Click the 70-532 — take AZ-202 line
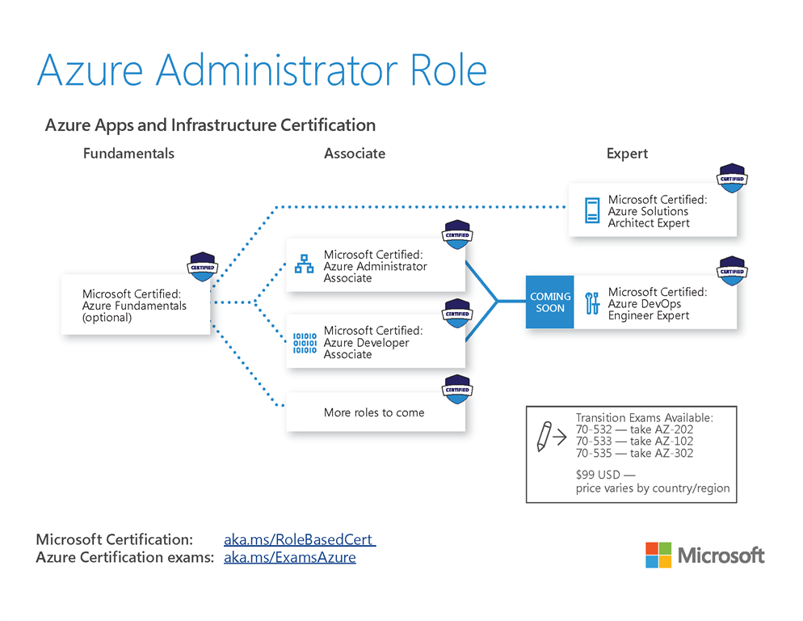This screenshot has height=621, width=803. pyautogui.click(x=634, y=429)
